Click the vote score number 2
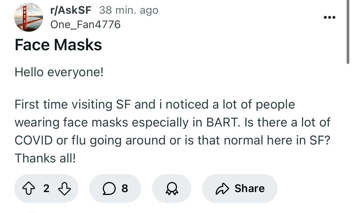The width and height of the screenshot is (352, 213). tap(46, 188)
